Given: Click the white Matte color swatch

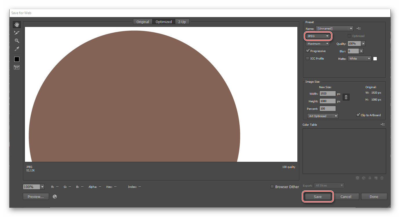Looking at the screenshot, I should tap(375, 58).
